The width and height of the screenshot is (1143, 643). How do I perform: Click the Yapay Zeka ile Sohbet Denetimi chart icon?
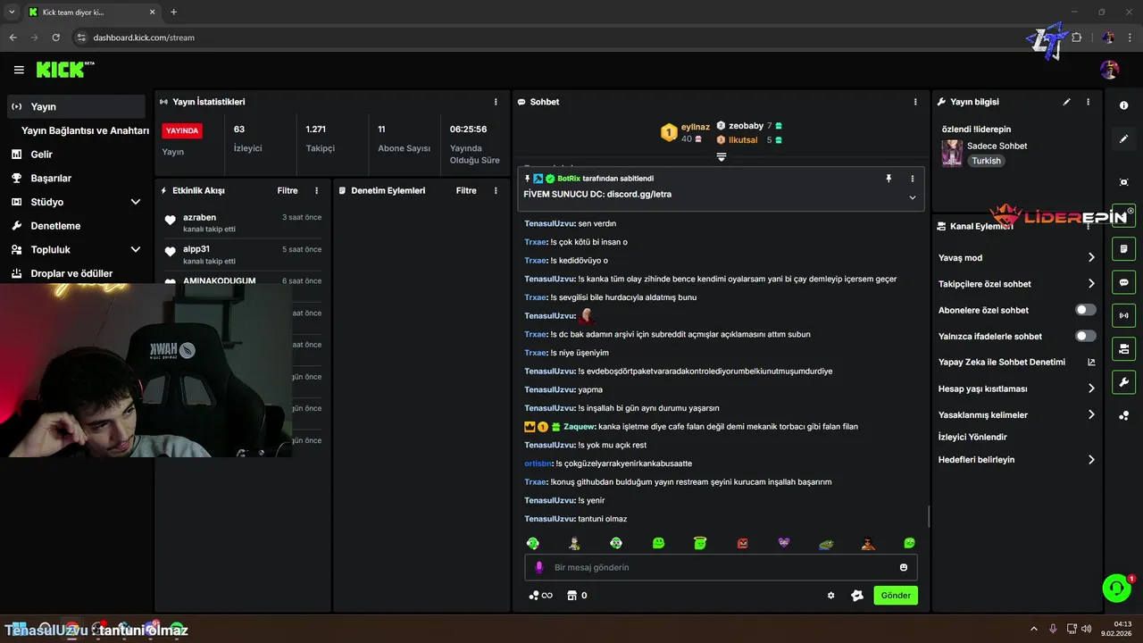[x=1090, y=362]
